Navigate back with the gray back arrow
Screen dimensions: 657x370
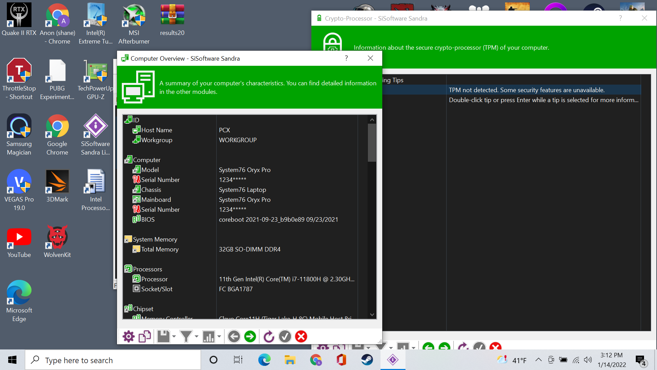[234, 336]
